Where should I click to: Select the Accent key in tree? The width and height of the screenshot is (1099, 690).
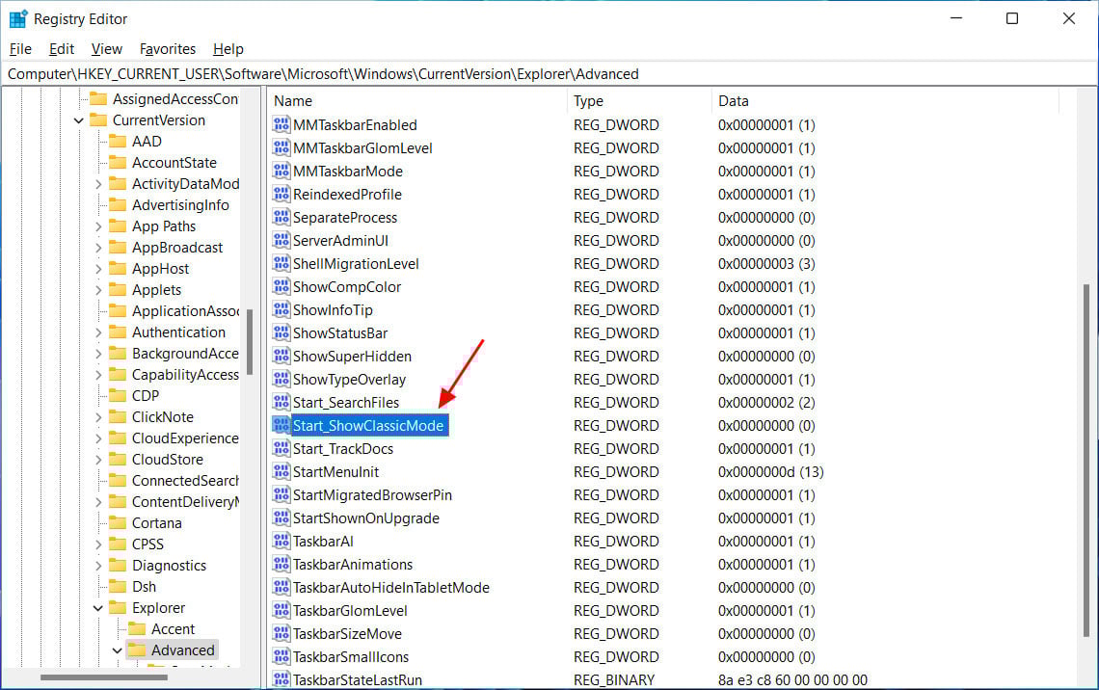click(x=174, y=629)
